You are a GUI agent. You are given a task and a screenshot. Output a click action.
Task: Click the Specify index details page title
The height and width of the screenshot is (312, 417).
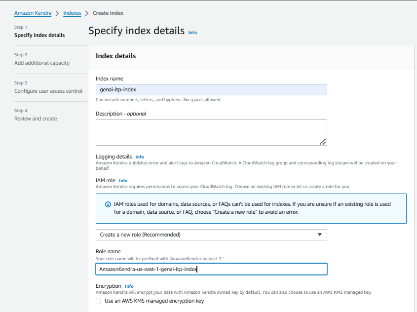(x=136, y=31)
